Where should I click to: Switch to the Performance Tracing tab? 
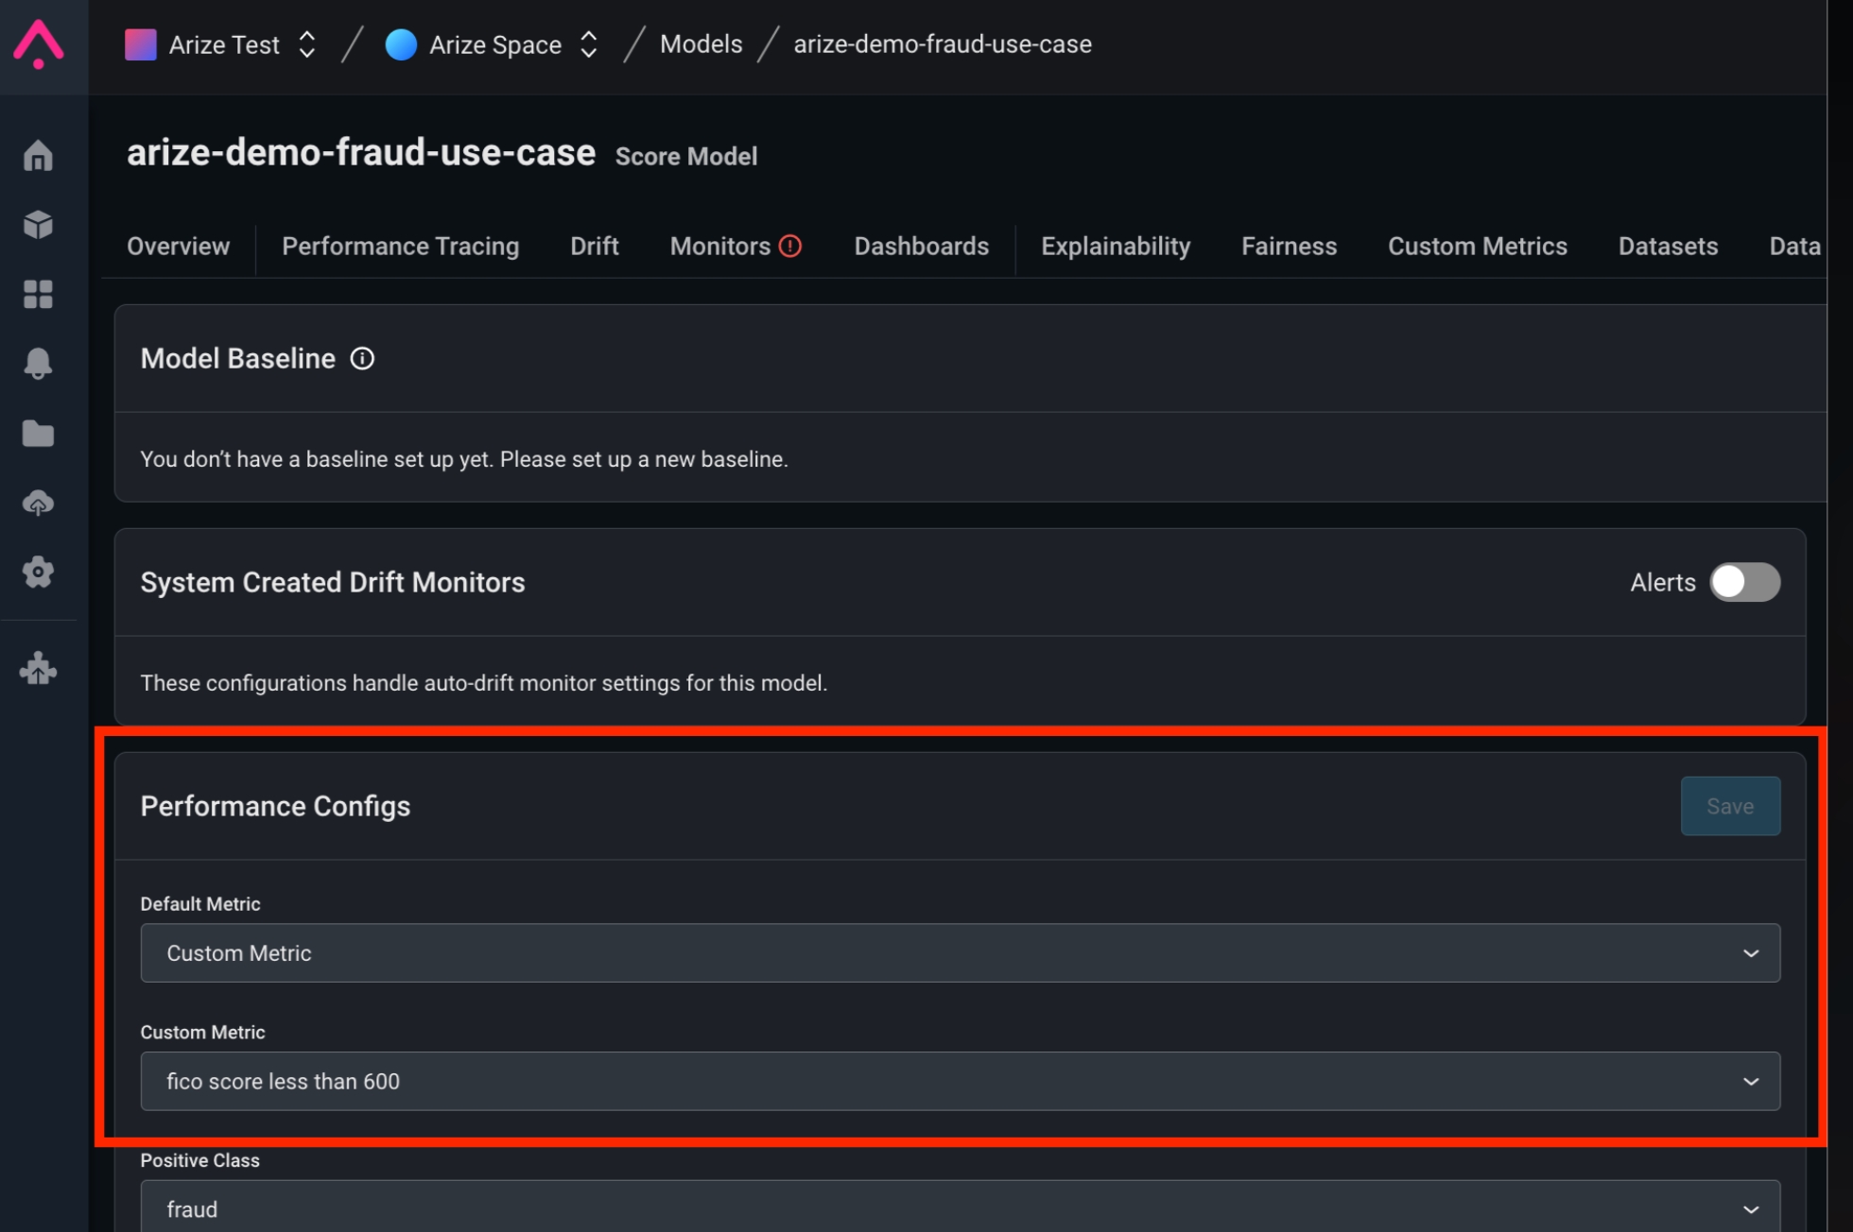click(x=400, y=247)
